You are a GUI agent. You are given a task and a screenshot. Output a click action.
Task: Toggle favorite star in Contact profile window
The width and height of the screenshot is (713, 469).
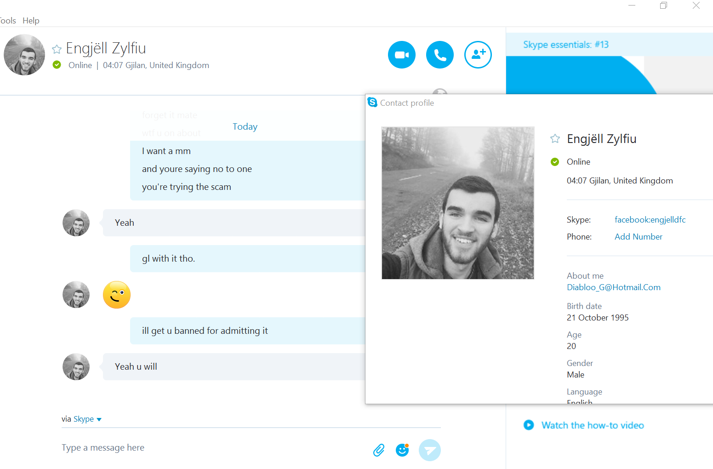click(x=555, y=138)
